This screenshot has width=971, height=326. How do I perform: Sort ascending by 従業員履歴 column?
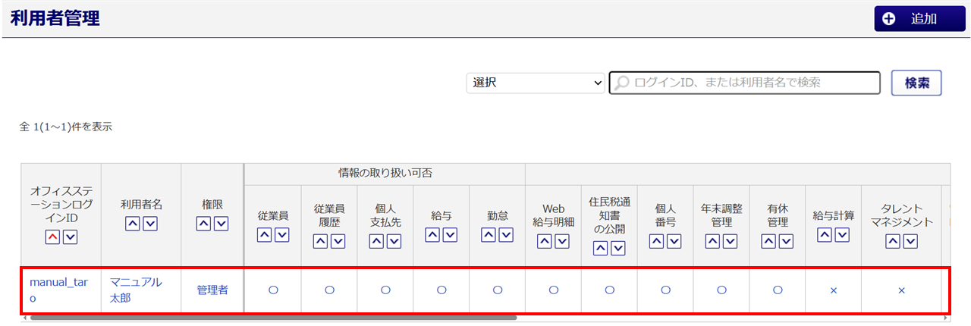pos(321,241)
